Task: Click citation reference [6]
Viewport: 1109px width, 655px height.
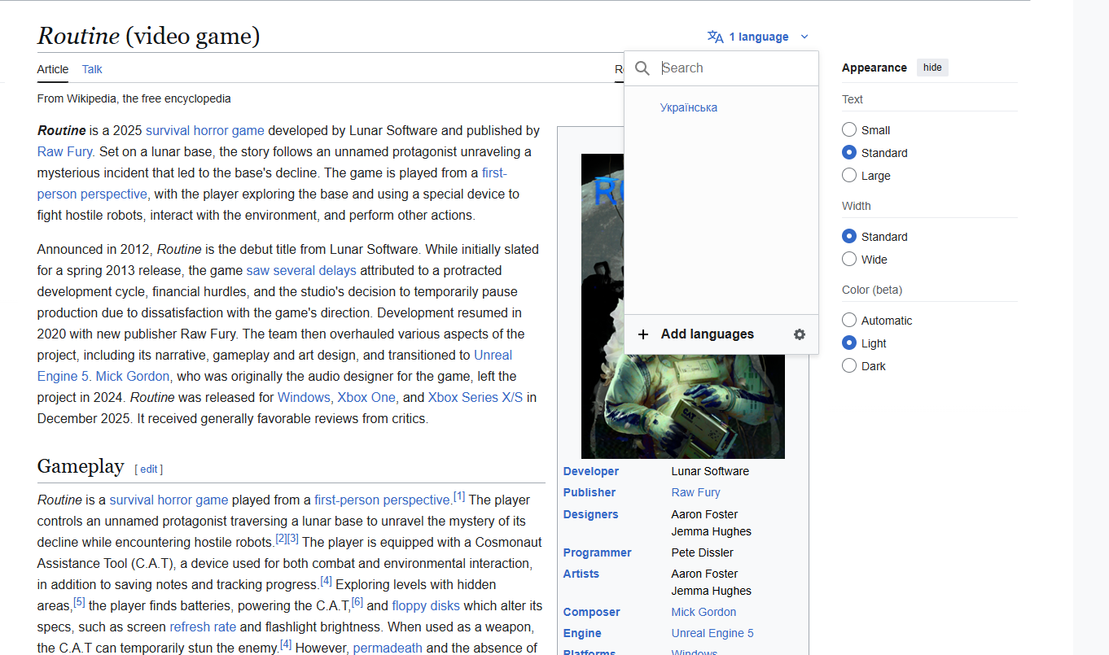Action: point(357,601)
